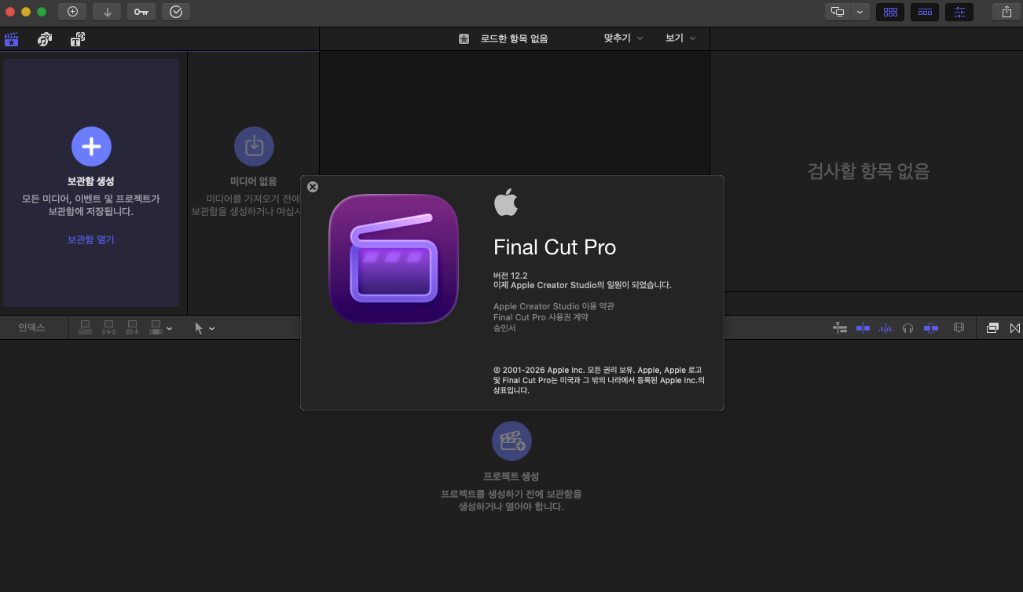Open the 보기 view options dropdown
Image resolution: width=1023 pixels, height=592 pixels.
680,38
